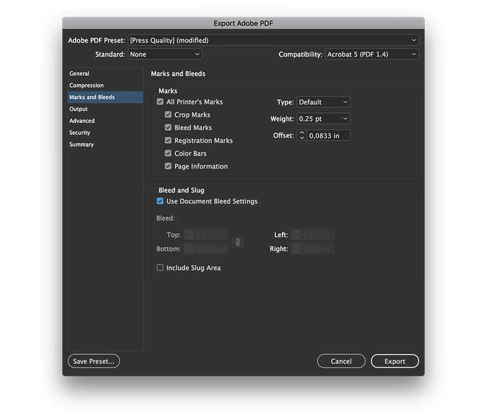Uncheck the Color Bars option
487x419 pixels.
pyautogui.click(x=168, y=153)
